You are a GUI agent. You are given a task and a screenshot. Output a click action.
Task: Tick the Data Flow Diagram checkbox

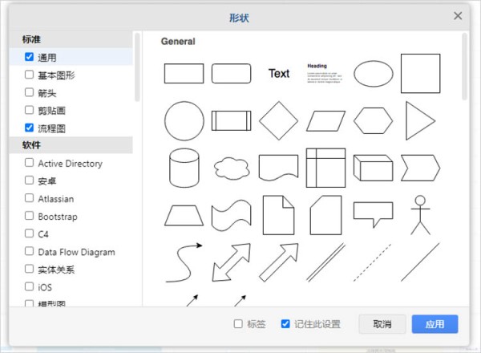point(29,251)
